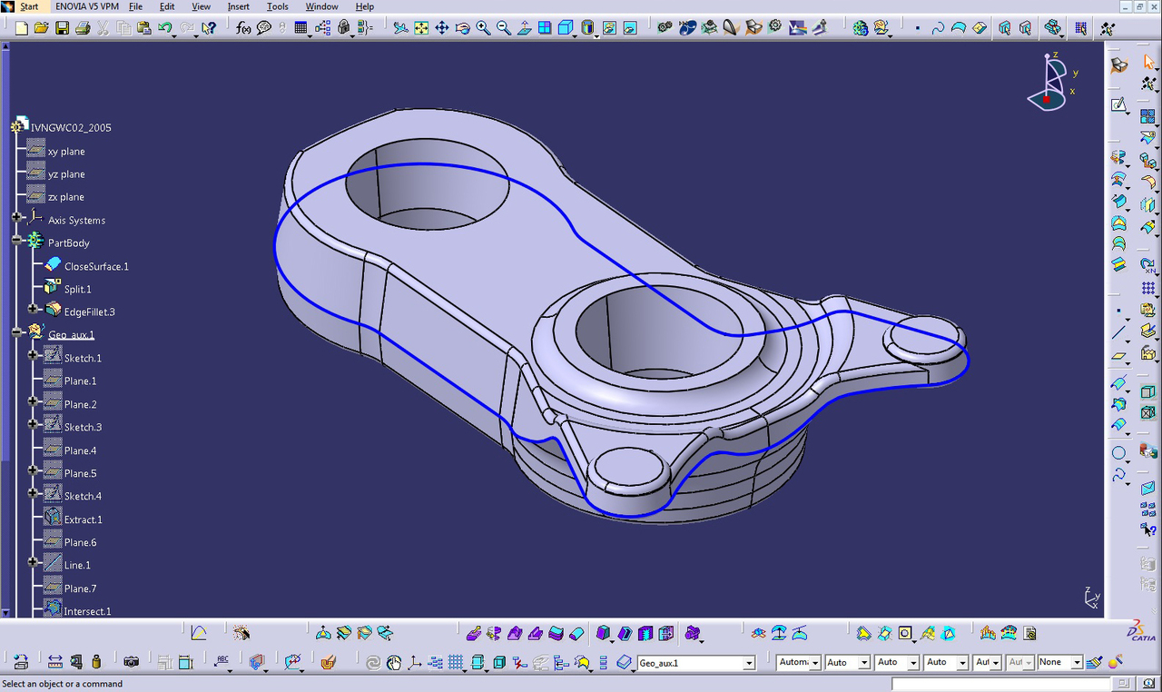Select CloseSurface.1 in the tree
1162x692 pixels.
[96, 266]
